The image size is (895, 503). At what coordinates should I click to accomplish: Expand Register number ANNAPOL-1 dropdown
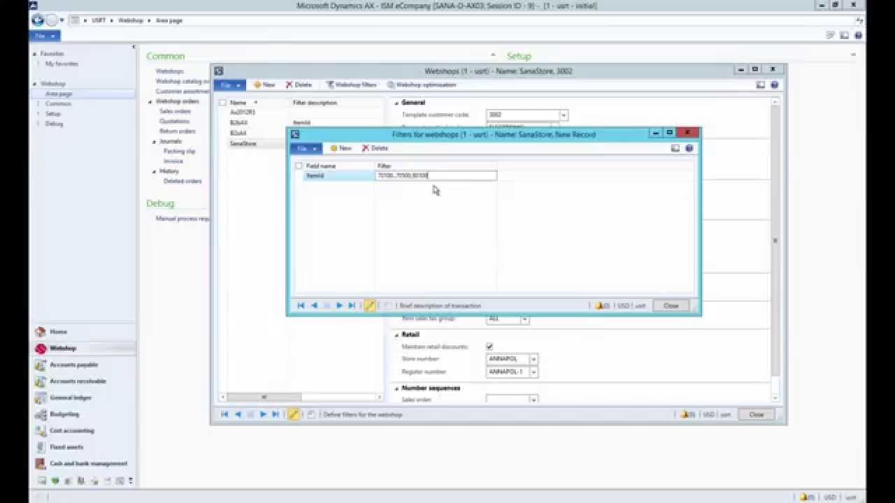click(x=534, y=372)
